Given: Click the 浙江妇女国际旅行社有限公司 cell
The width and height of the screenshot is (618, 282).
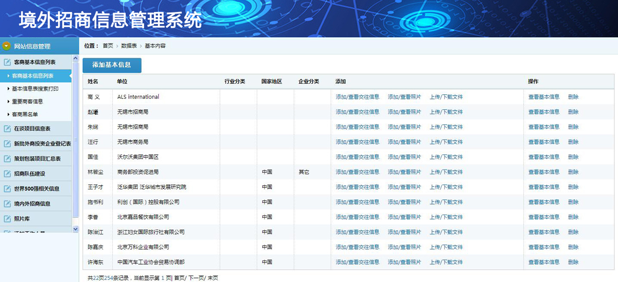Looking at the screenshot, I should [151, 232].
